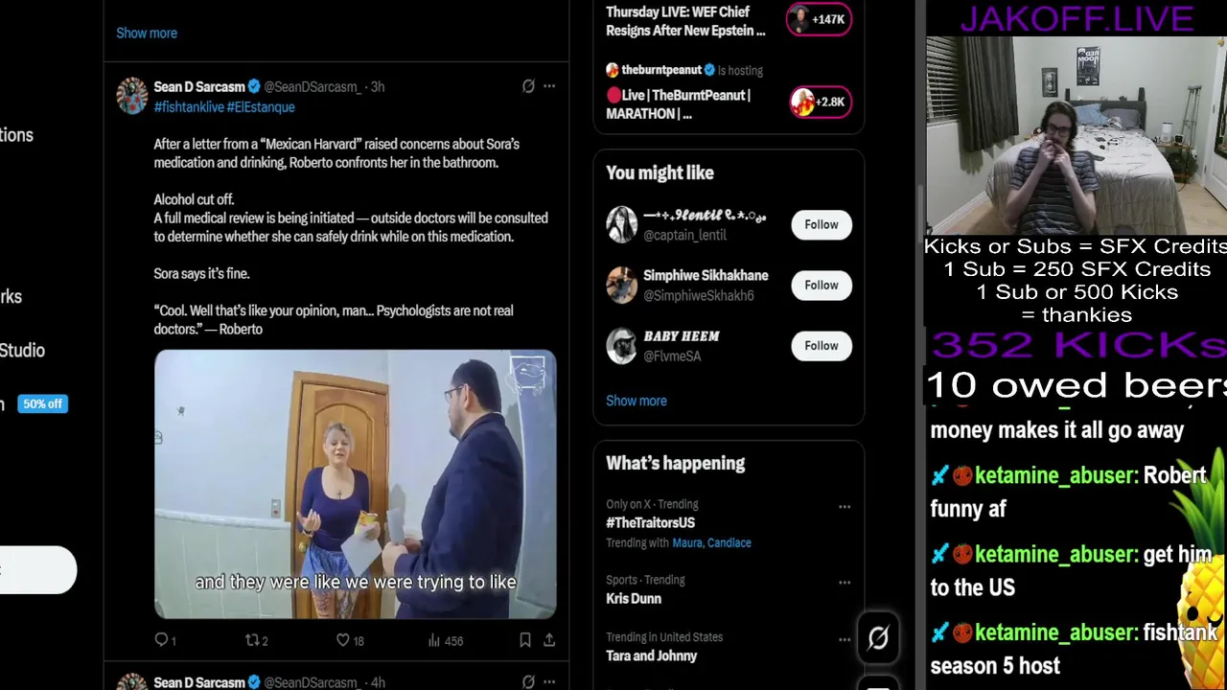Follow BABY HEEM
Image resolution: width=1227 pixels, height=690 pixels.
click(x=822, y=346)
